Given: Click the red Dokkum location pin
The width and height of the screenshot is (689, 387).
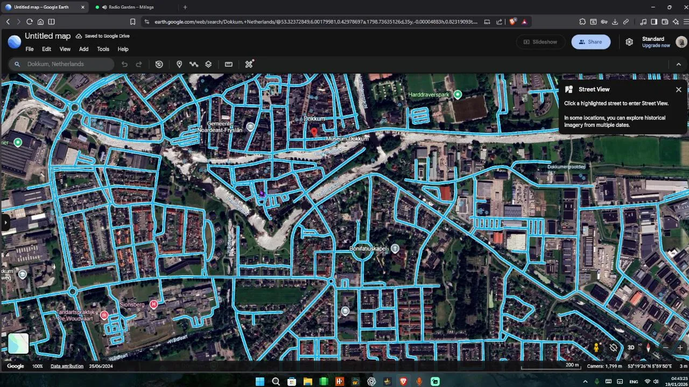Looking at the screenshot, I should click(x=314, y=131).
